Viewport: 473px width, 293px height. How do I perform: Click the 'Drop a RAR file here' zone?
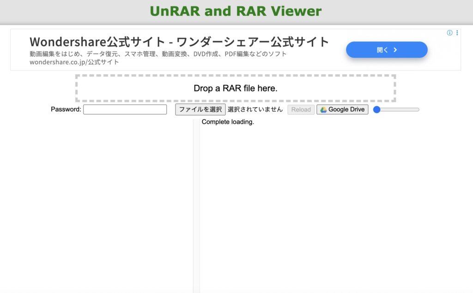236,88
